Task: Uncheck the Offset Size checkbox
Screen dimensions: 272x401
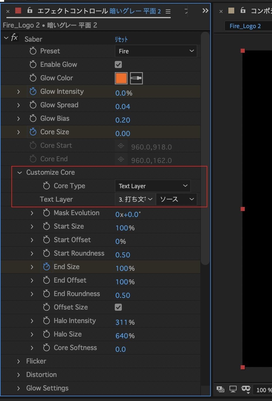Action: (118, 307)
